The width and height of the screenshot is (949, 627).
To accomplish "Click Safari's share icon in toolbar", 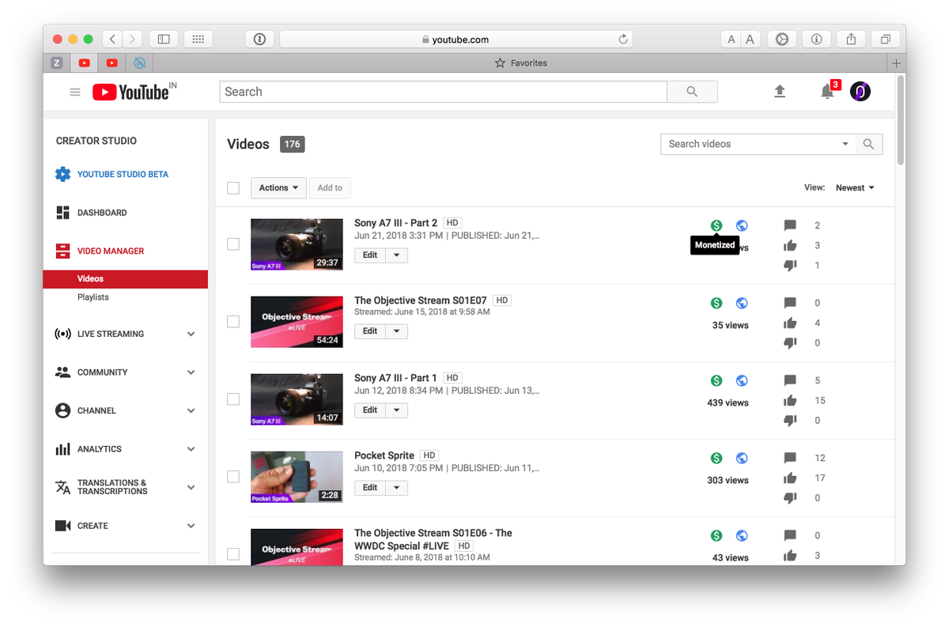I will (851, 39).
